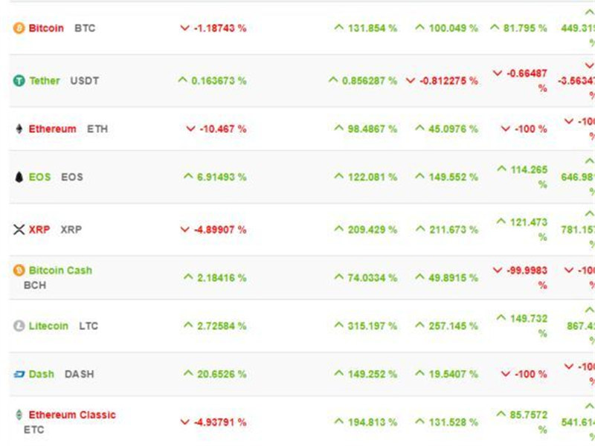This screenshot has height=446, width=595.
Task: Click the XRP cross logo icon
Action: pos(19,230)
